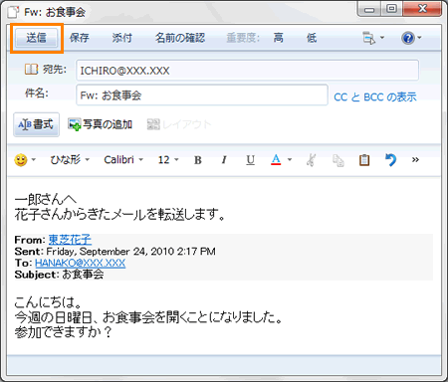Click the 宛先 label button

(x=55, y=70)
